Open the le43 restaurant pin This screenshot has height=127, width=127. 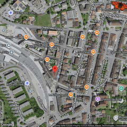coord(97,33)
